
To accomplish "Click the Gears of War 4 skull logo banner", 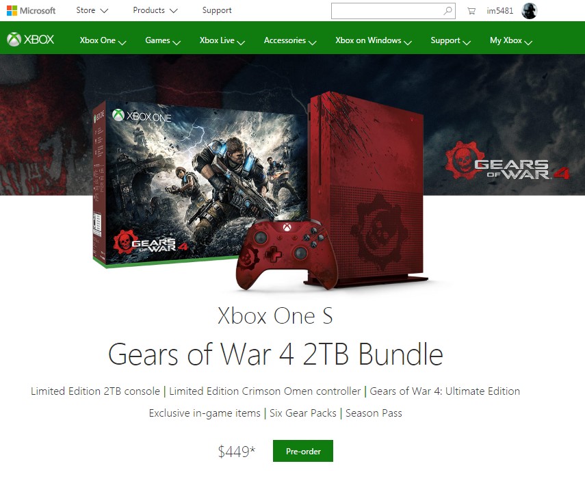I will tap(507, 161).
